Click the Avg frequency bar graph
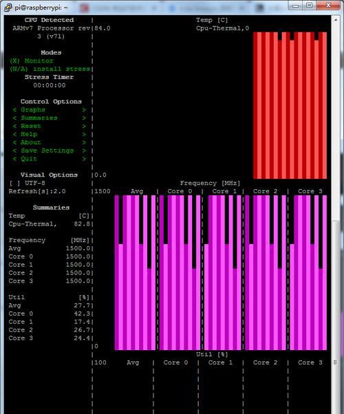Screen dimensions: 344x414 coord(135,273)
